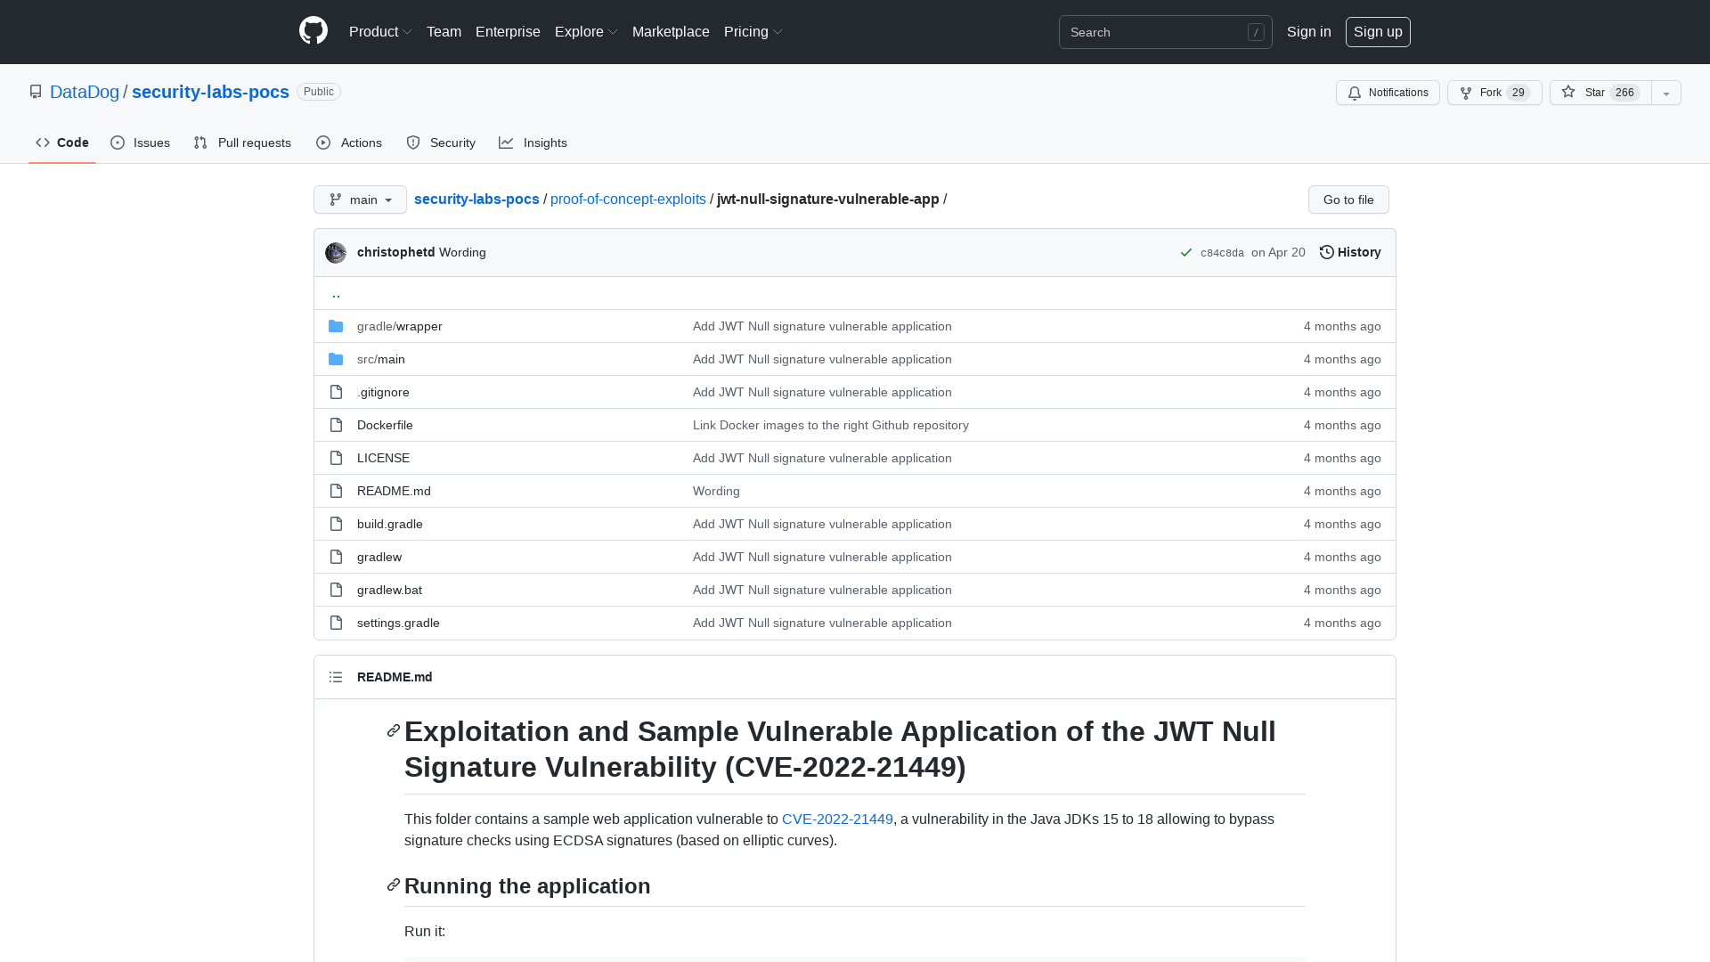Screen dimensions: 1710x962
Task: Open the build.gradle file
Action: pyautogui.click(x=390, y=524)
